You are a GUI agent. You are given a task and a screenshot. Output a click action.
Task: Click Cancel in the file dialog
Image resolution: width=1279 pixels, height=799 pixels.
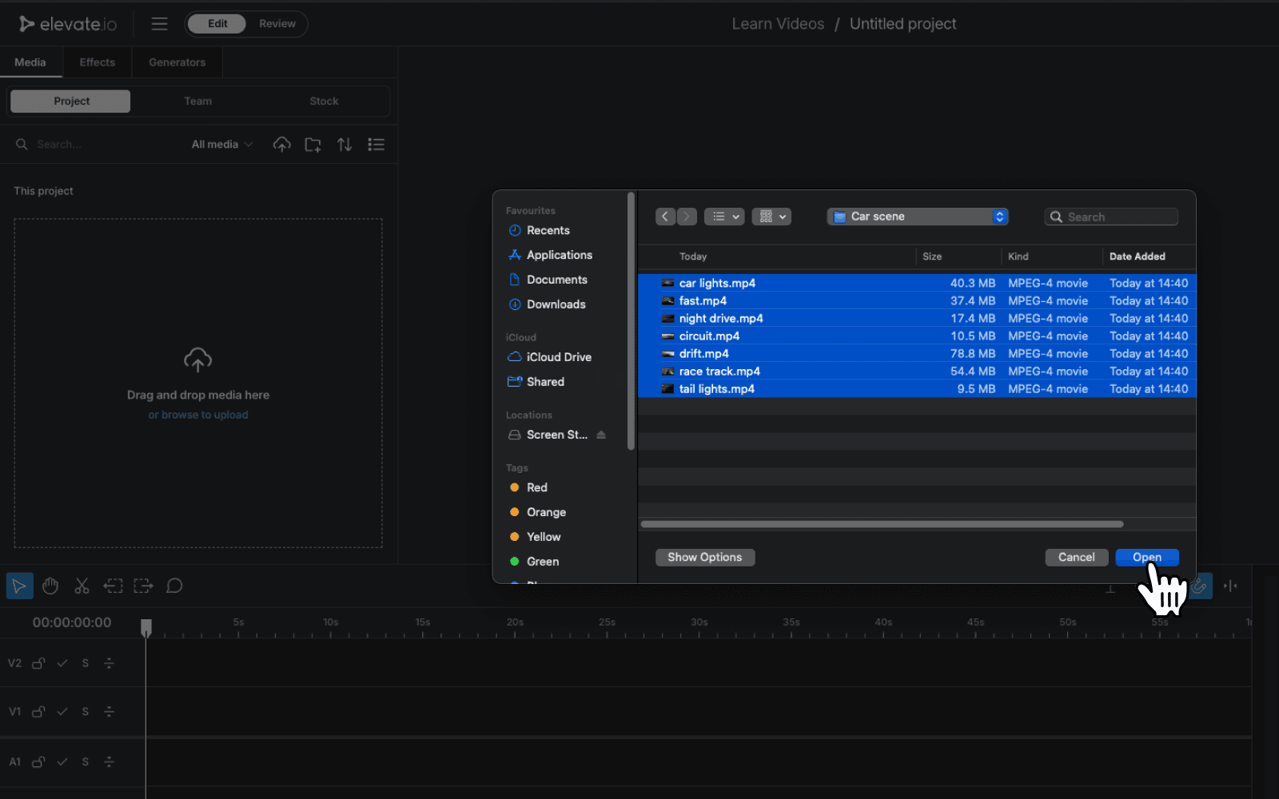coord(1076,558)
